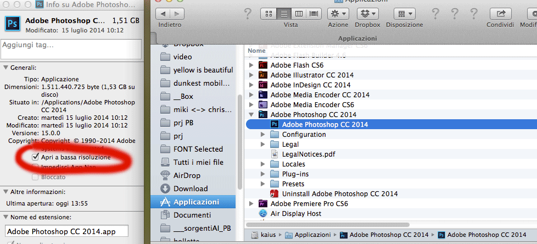This screenshot has width=537, height=244.
Task: Collapse the Altre informazioni section
Action: coord(6,192)
